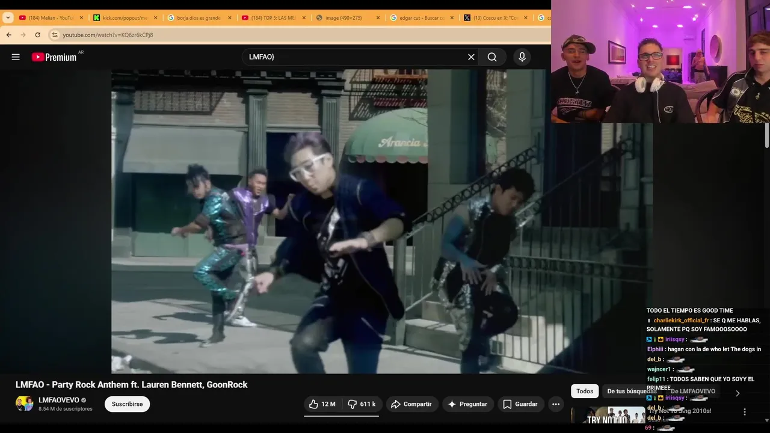Close the edgar cut search tab
Image resolution: width=770 pixels, height=433 pixels.
[452, 18]
